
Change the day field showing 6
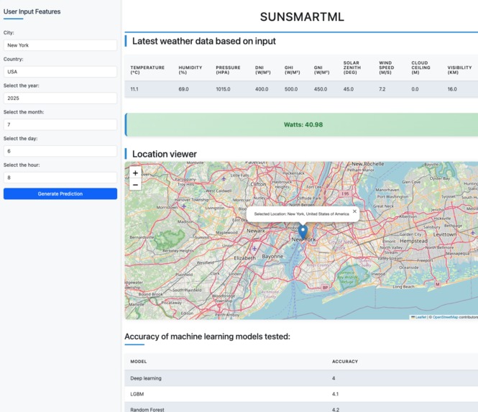click(x=60, y=151)
